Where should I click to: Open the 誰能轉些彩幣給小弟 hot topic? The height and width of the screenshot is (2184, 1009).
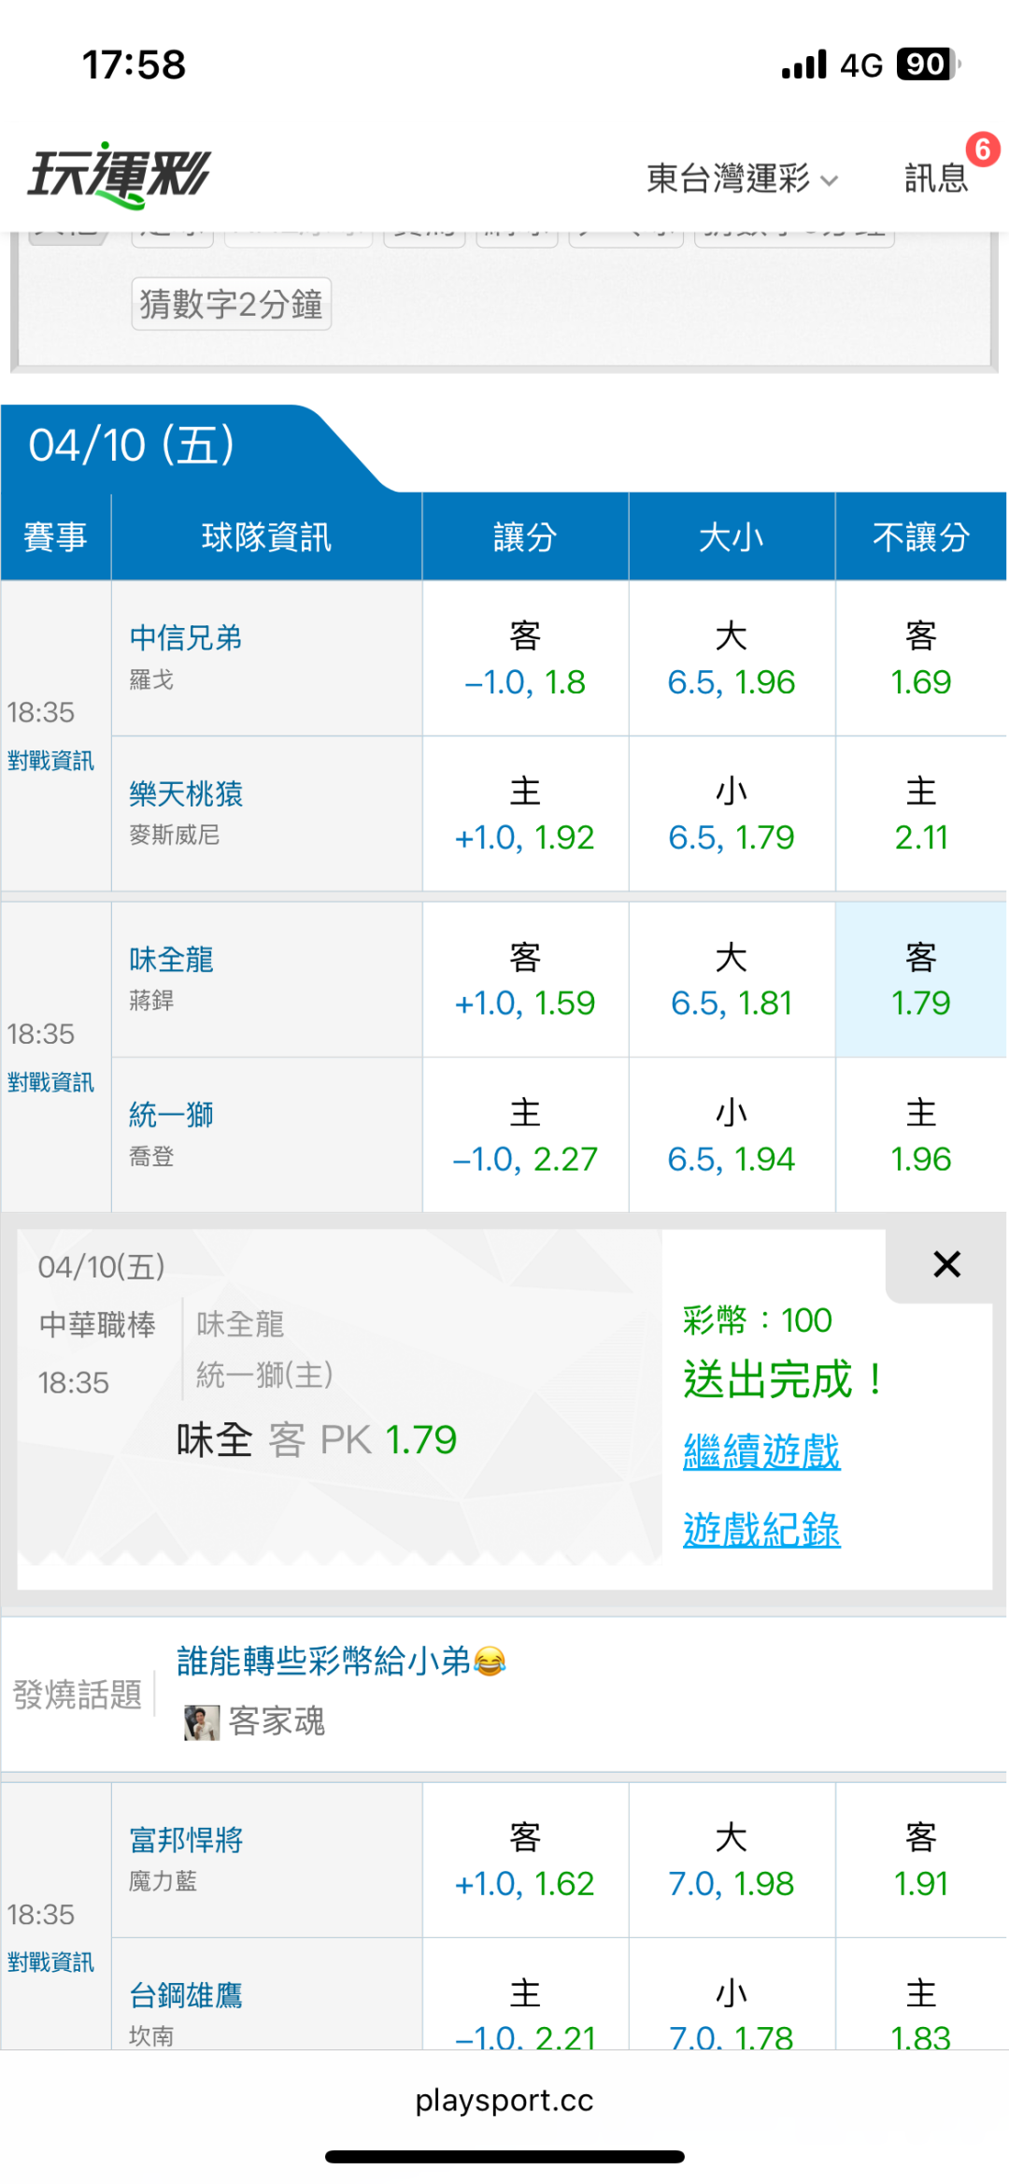(341, 1661)
